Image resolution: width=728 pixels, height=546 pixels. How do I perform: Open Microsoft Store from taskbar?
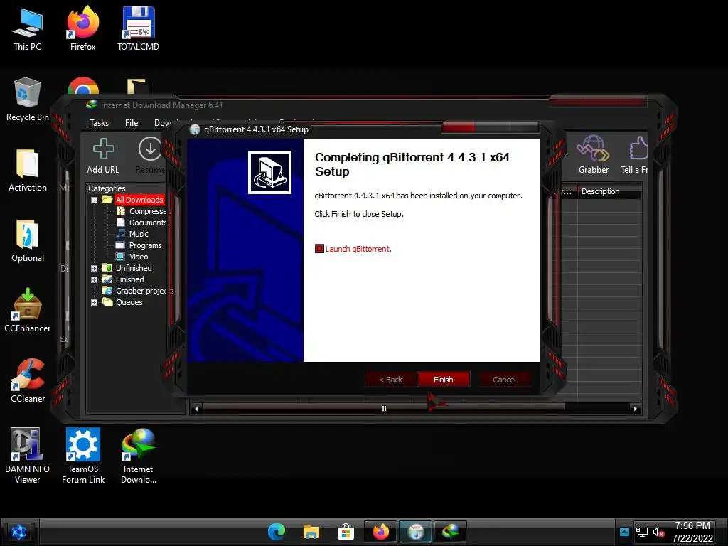(346, 532)
